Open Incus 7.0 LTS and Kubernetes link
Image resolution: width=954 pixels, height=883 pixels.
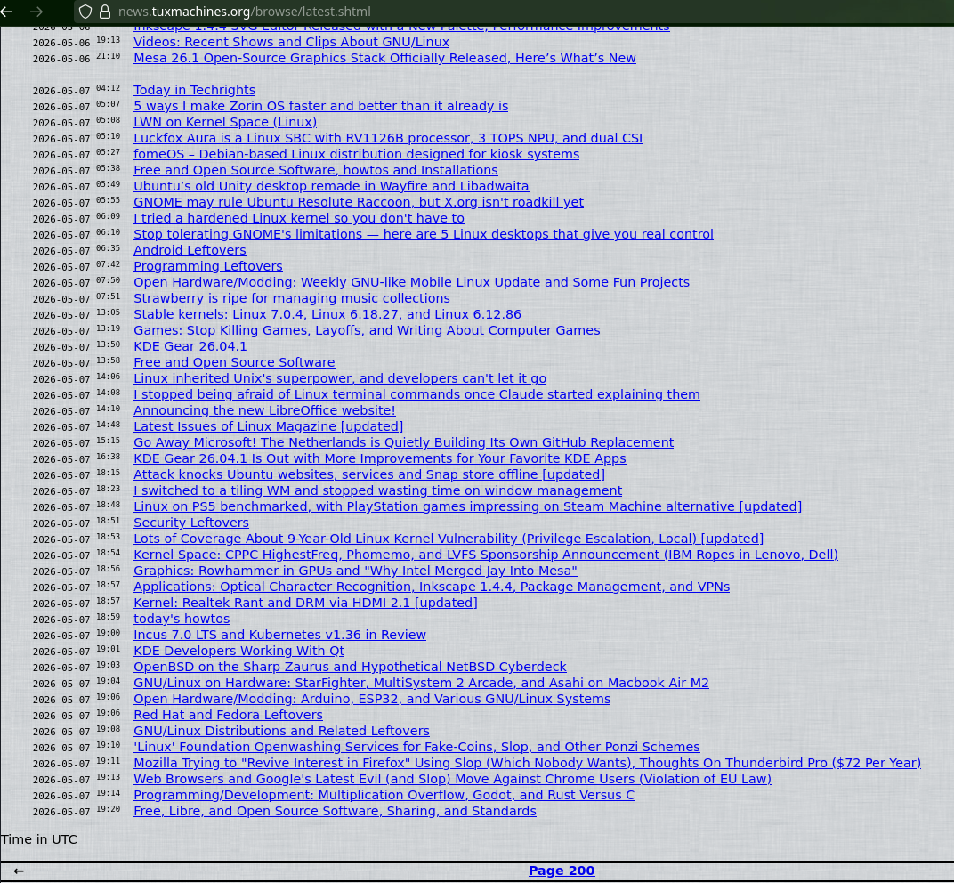pyautogui.click(x=279, y=635)
